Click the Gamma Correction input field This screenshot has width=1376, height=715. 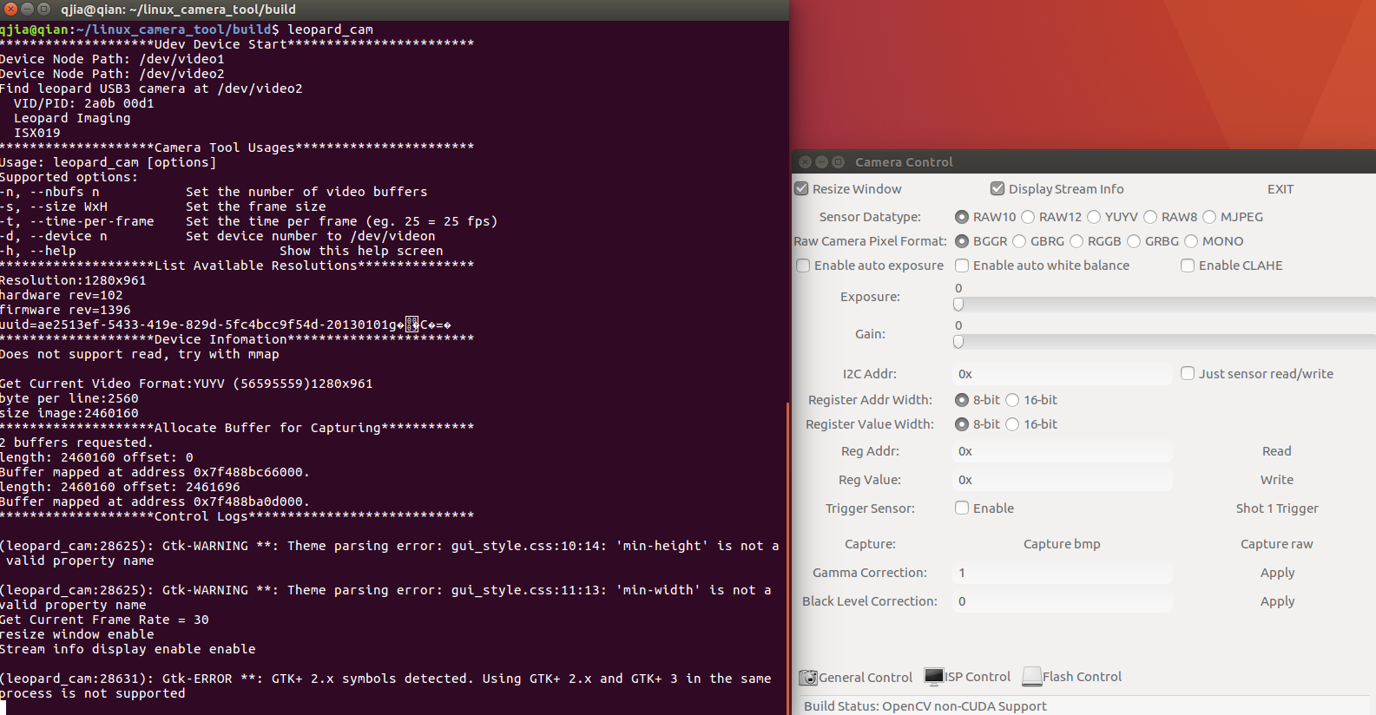[1063, 573]
